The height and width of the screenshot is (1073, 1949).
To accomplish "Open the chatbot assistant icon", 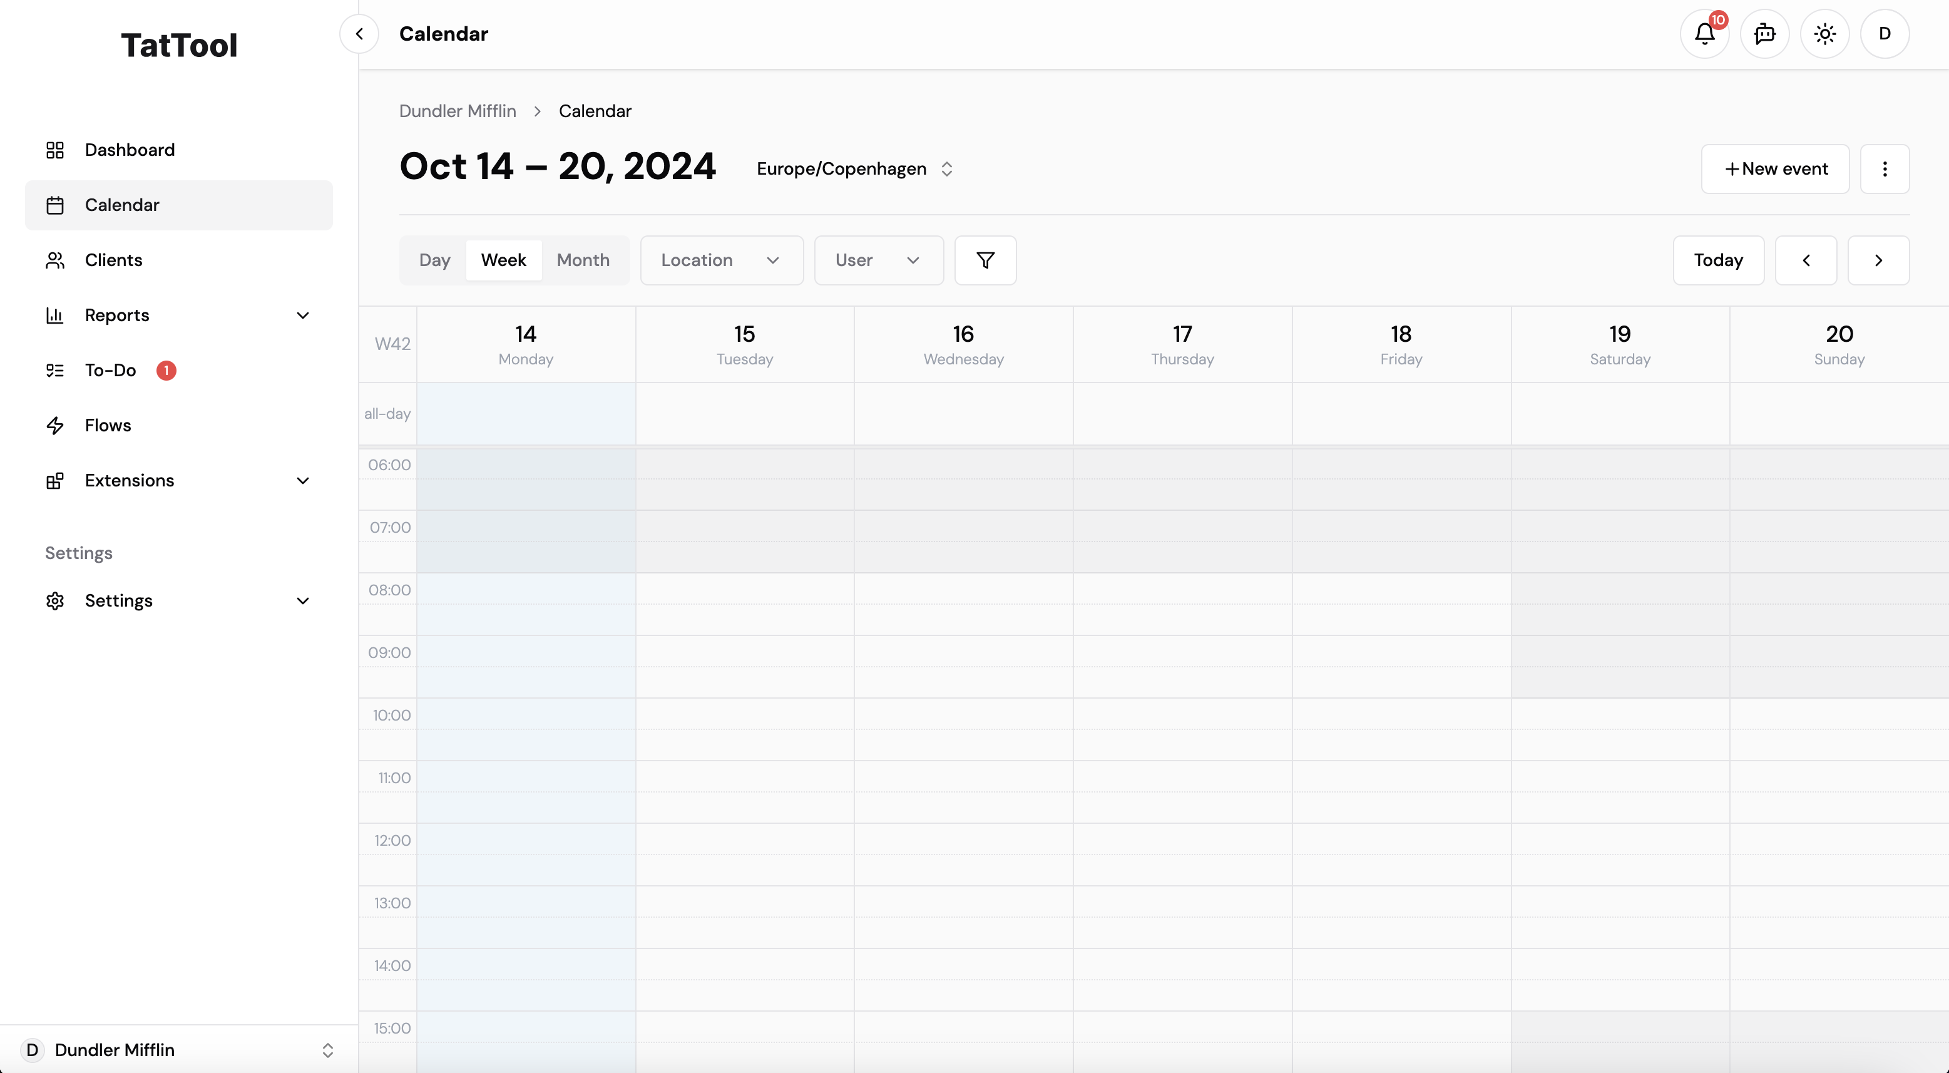I will click(1764, 34).
